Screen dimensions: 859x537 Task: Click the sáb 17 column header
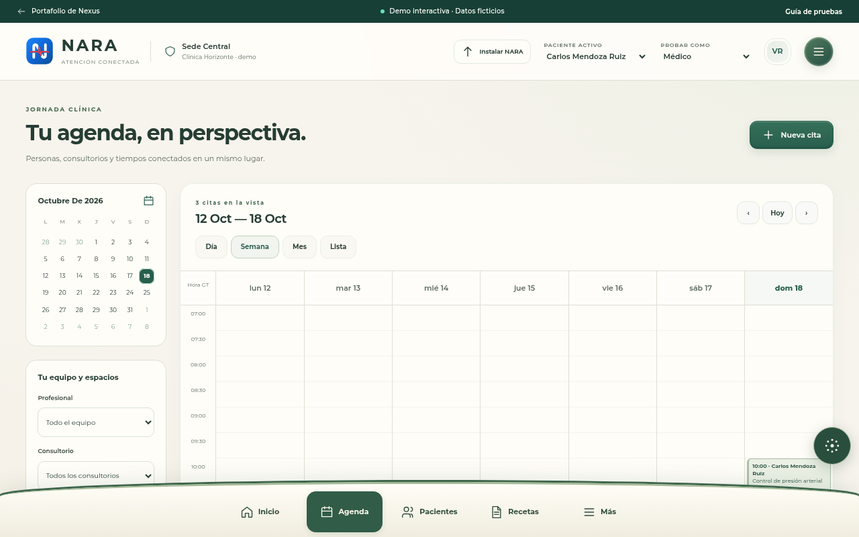click(x=701, y=288)
